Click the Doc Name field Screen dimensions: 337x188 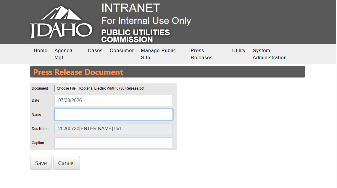[114, 129]
